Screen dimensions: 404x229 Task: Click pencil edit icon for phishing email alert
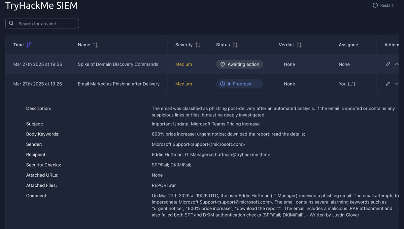[388, 84]
